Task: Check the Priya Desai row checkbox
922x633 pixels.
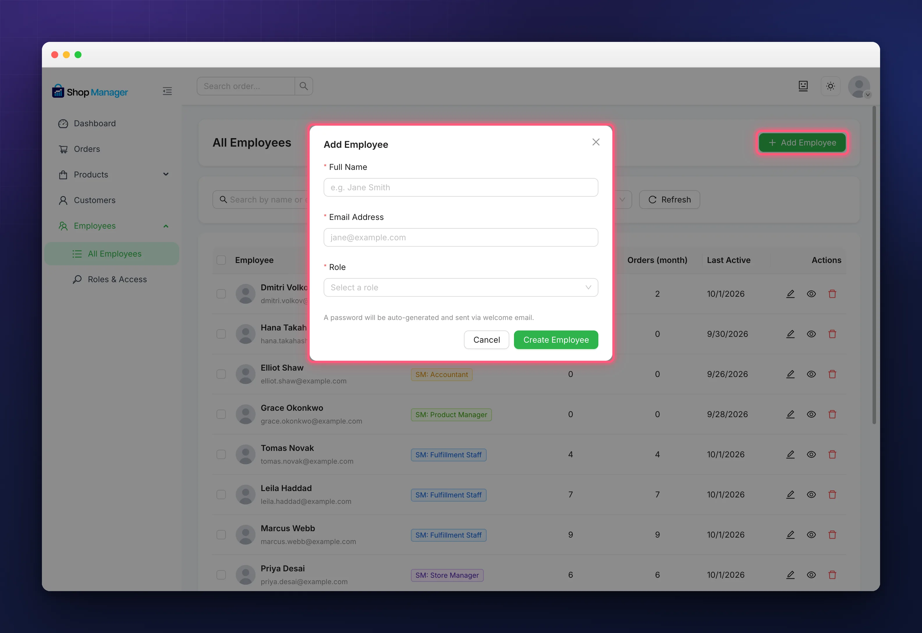Action: 221,575
